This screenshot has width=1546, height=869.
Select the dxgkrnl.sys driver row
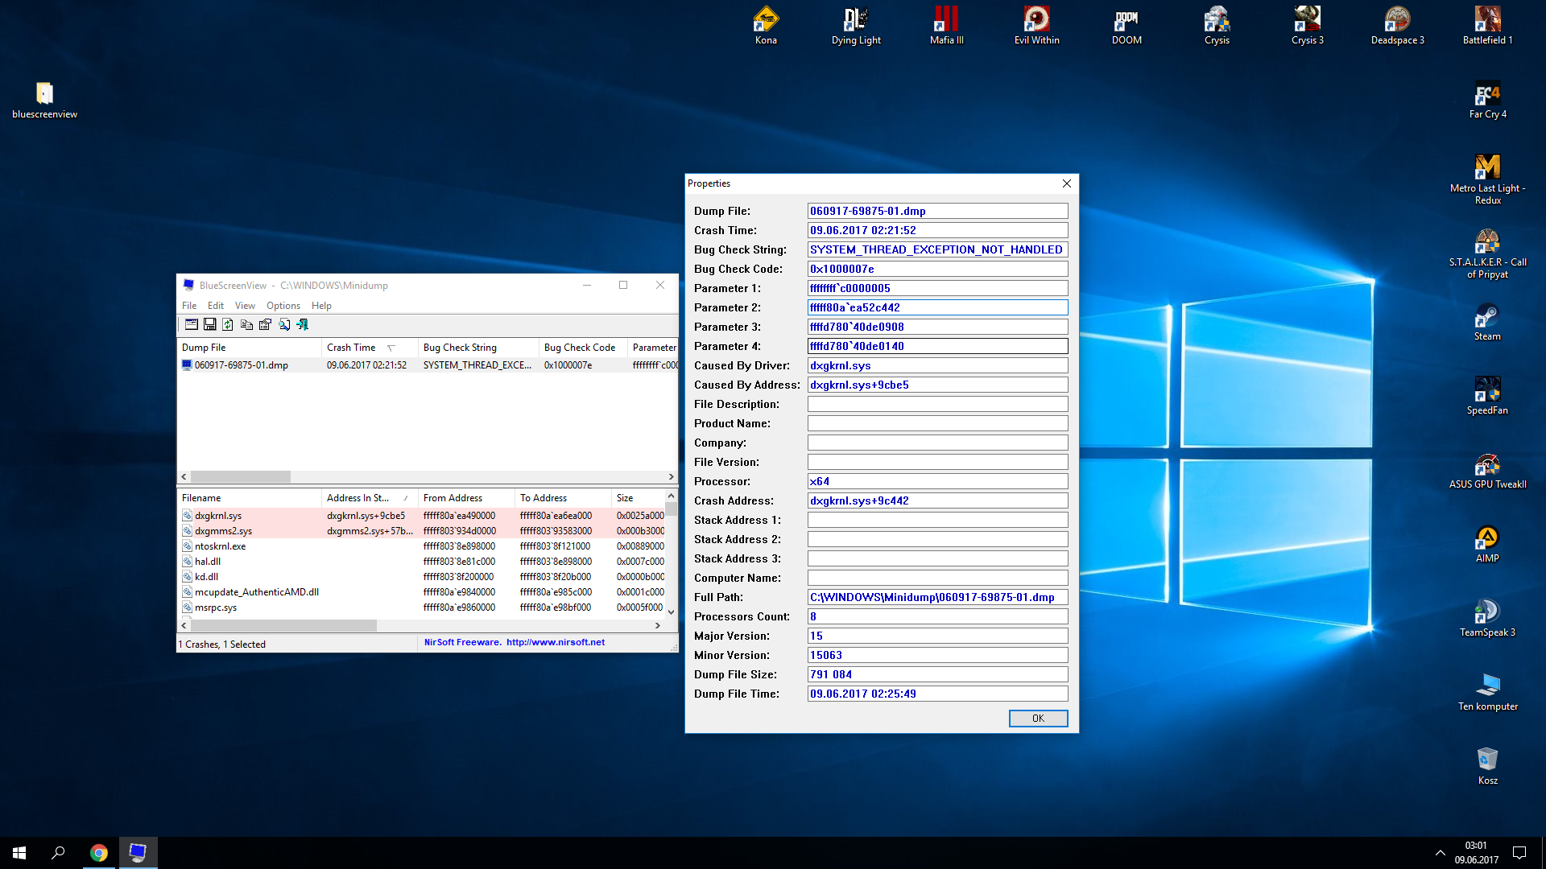click(422, 516)
